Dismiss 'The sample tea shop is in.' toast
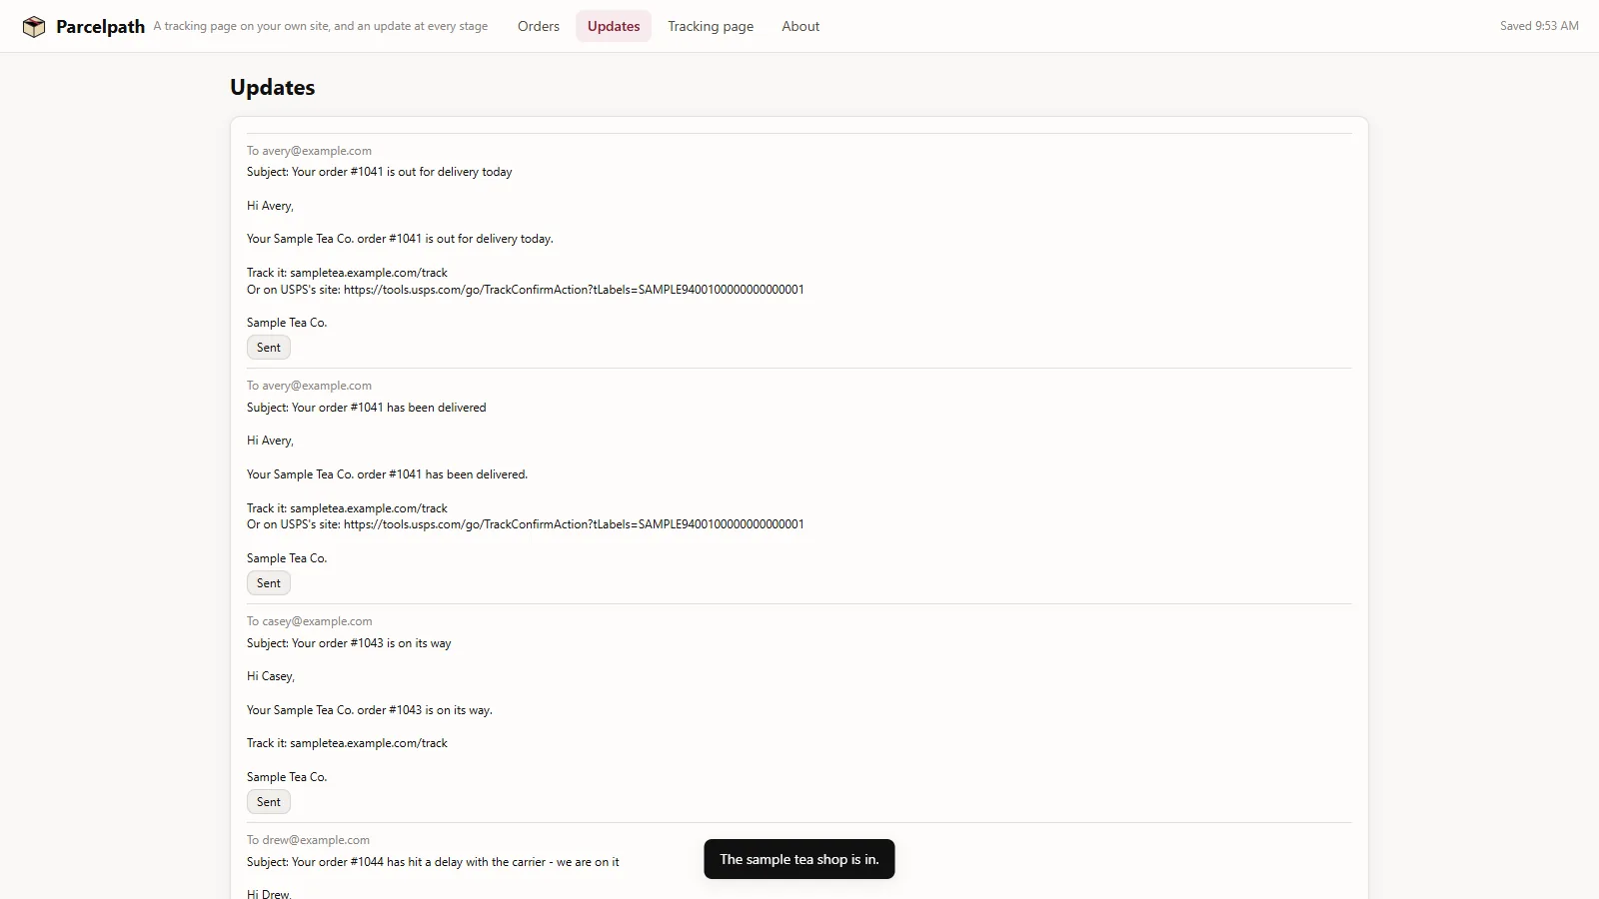Screen dimensions: 1599x899 pyautogui.click(x=799, y=859)
